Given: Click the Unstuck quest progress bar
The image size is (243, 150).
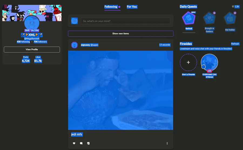Looking at the screenshot, I should point(189,33).
